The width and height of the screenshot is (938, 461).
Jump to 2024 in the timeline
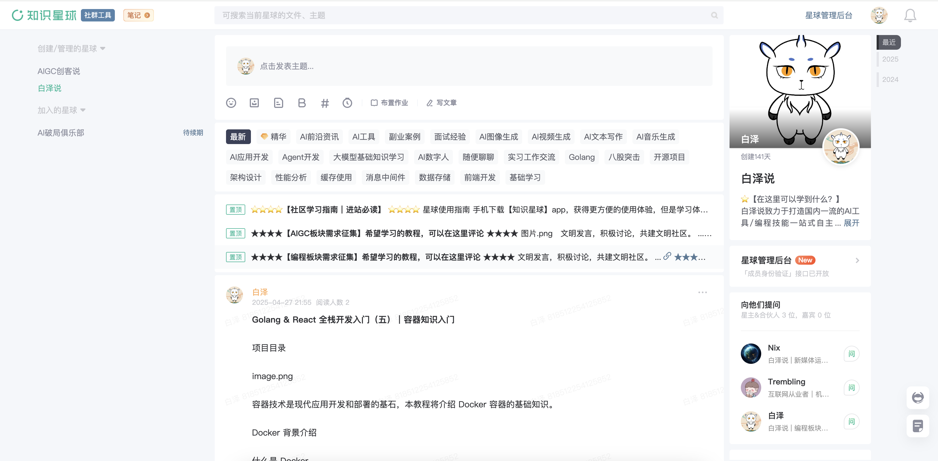(890, 79)
